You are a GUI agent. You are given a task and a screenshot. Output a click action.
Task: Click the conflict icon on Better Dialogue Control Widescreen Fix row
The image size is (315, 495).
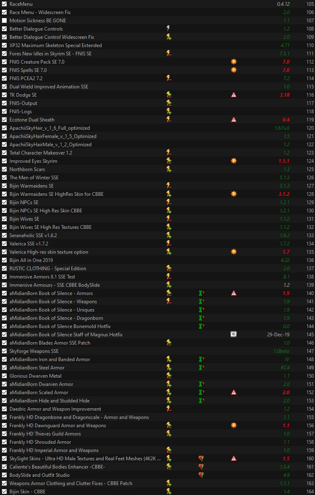tap(169, 37)
